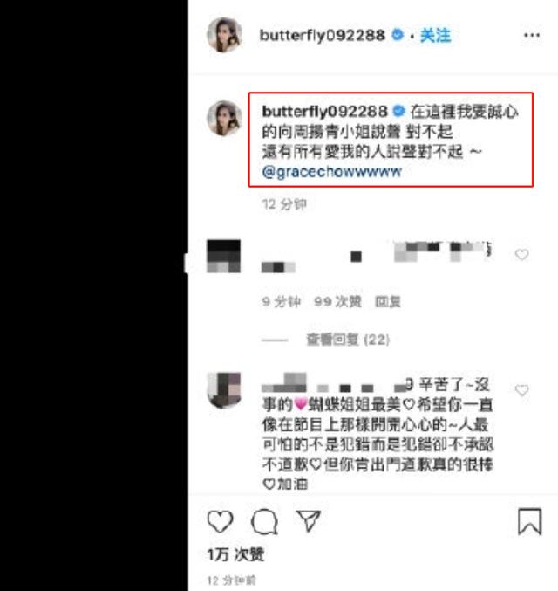Open the comment bubble icon

pyautogui.click(x=264, y=522)
